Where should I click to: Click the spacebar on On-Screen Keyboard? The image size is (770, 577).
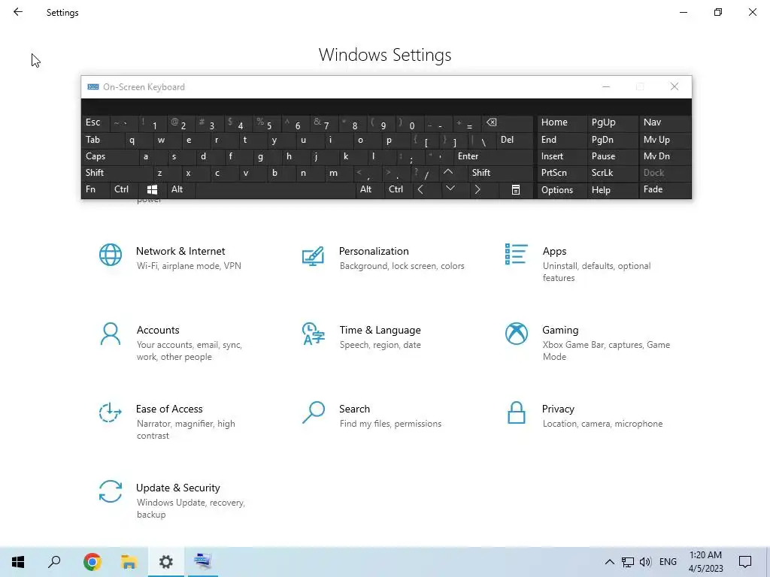275,189
